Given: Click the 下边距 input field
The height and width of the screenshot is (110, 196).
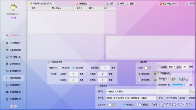Looking at the screenshot, I should click(103, 74).
